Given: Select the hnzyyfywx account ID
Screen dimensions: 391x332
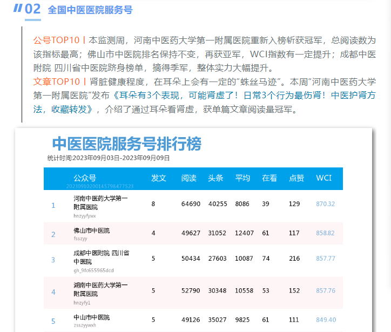Looking at the screenshot, I should point(85,216).
